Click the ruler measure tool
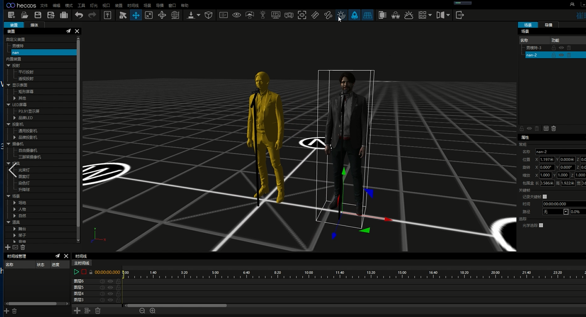This screenshot has height=317, width=586. [x=315, y=15]
